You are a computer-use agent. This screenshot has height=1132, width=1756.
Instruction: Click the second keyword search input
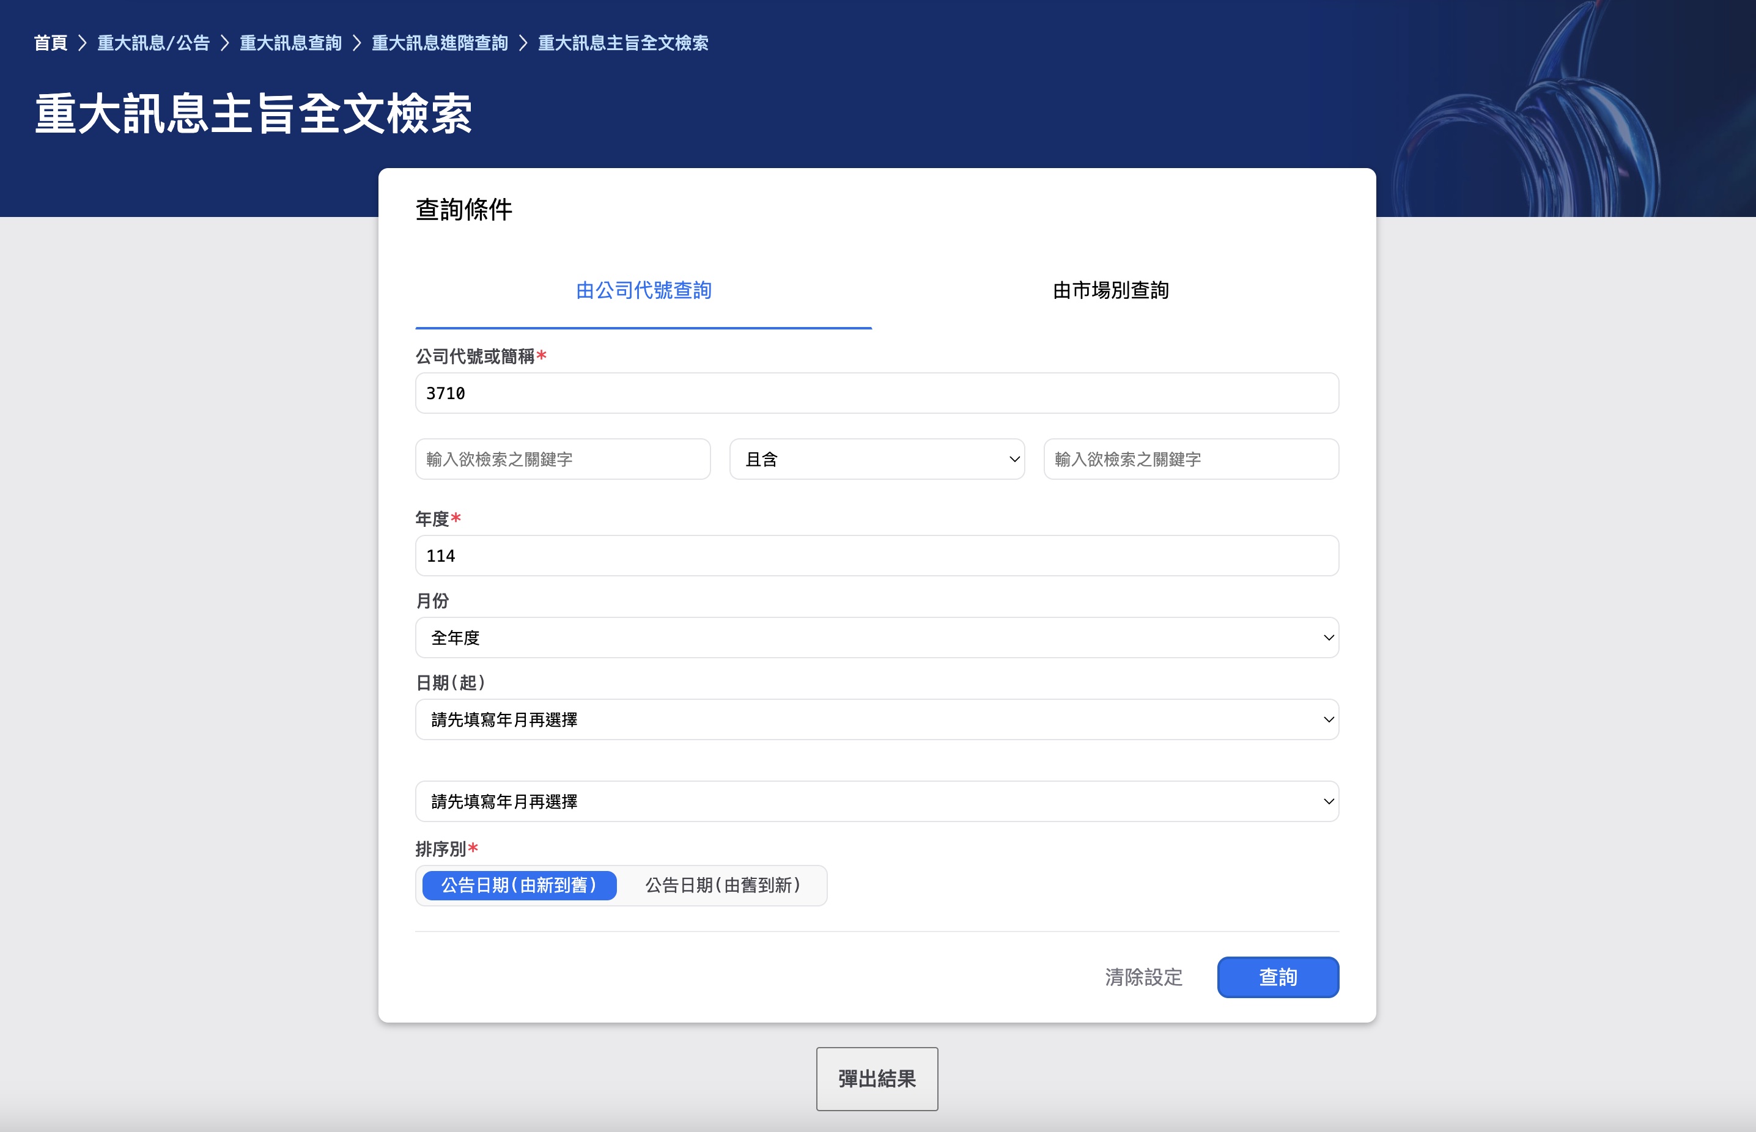[x=1190, y=460]
